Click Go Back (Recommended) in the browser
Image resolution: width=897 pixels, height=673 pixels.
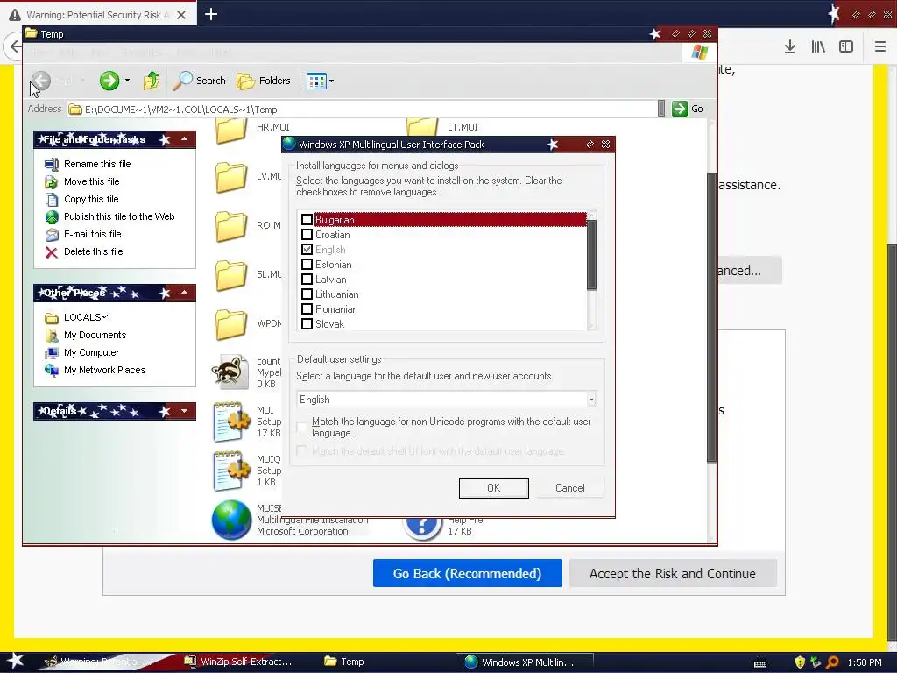click(x=468, y=573)
